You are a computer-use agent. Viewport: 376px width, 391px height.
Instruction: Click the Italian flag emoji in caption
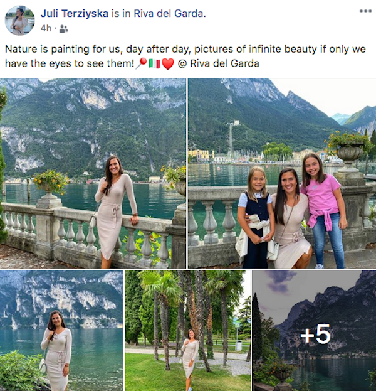155,63
